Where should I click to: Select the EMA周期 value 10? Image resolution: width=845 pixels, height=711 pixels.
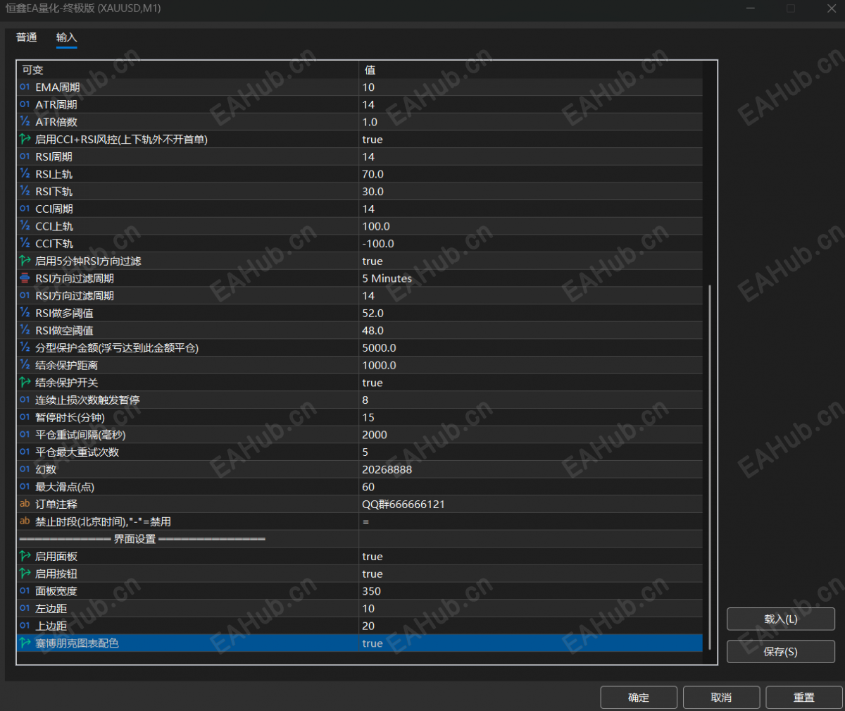pos(368,87)
